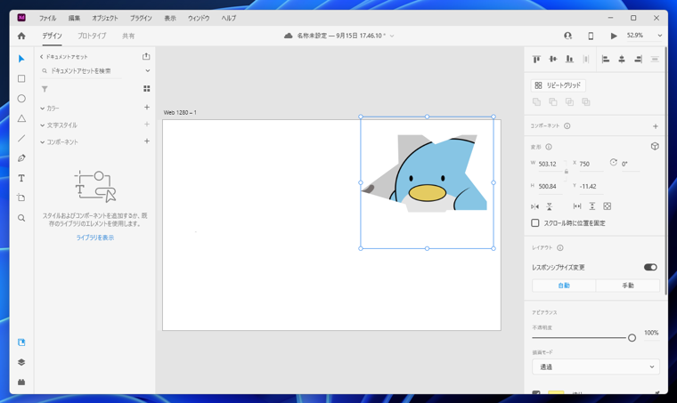Open the 描画モード 通過 dropdown
The width and height of the screenshot is (677, 403).
click(596, 367)
